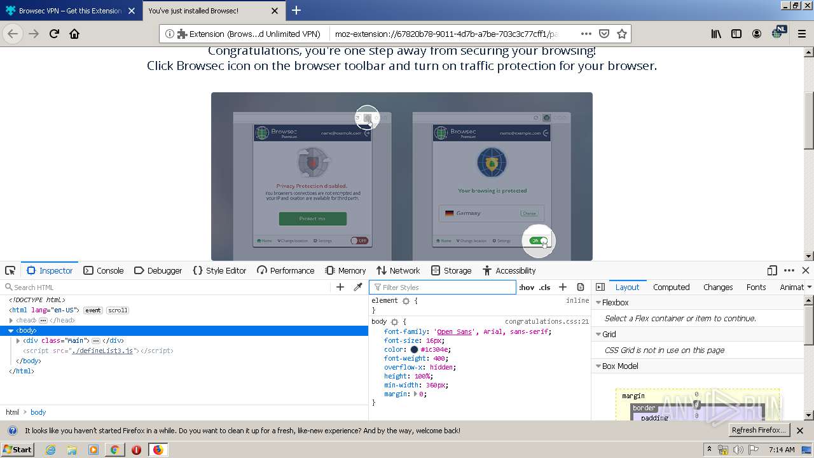Open the body color swatch #1c304e
The image size is (814, 458).
pos(414,349)
